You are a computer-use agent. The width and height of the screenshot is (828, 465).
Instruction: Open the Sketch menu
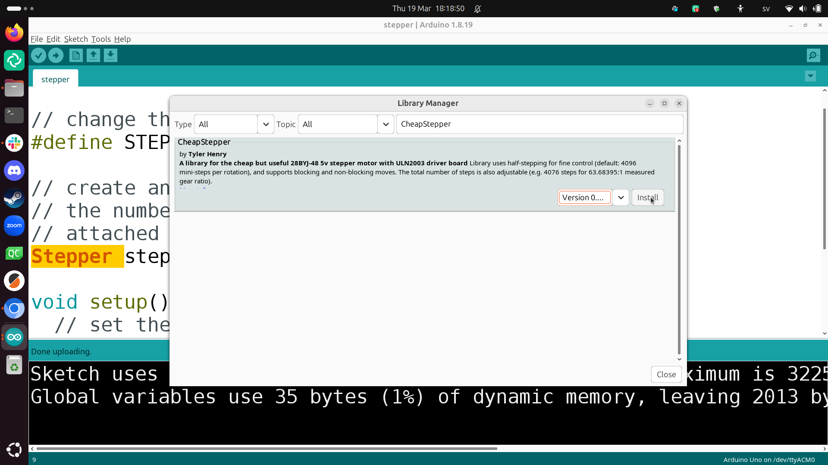76,39
